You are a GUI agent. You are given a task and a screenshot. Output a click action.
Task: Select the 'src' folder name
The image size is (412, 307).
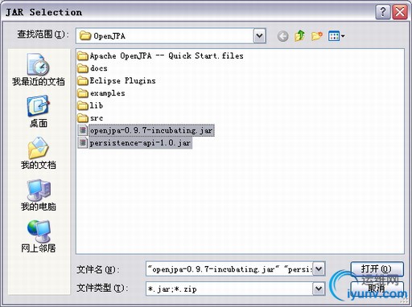pyautogui.click(x=97, y=118)
